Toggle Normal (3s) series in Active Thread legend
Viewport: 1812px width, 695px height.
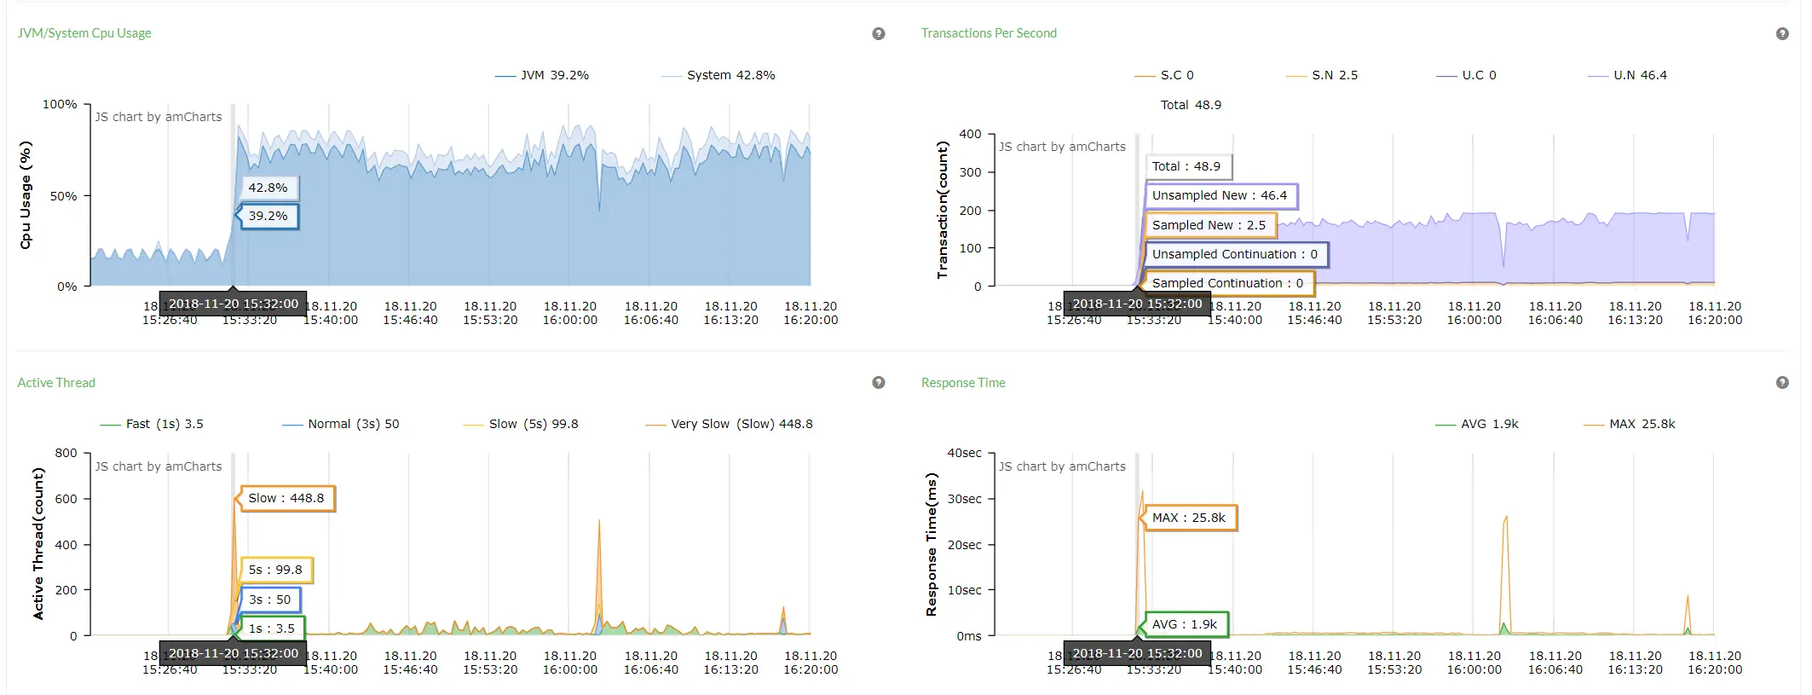[341, 424]
